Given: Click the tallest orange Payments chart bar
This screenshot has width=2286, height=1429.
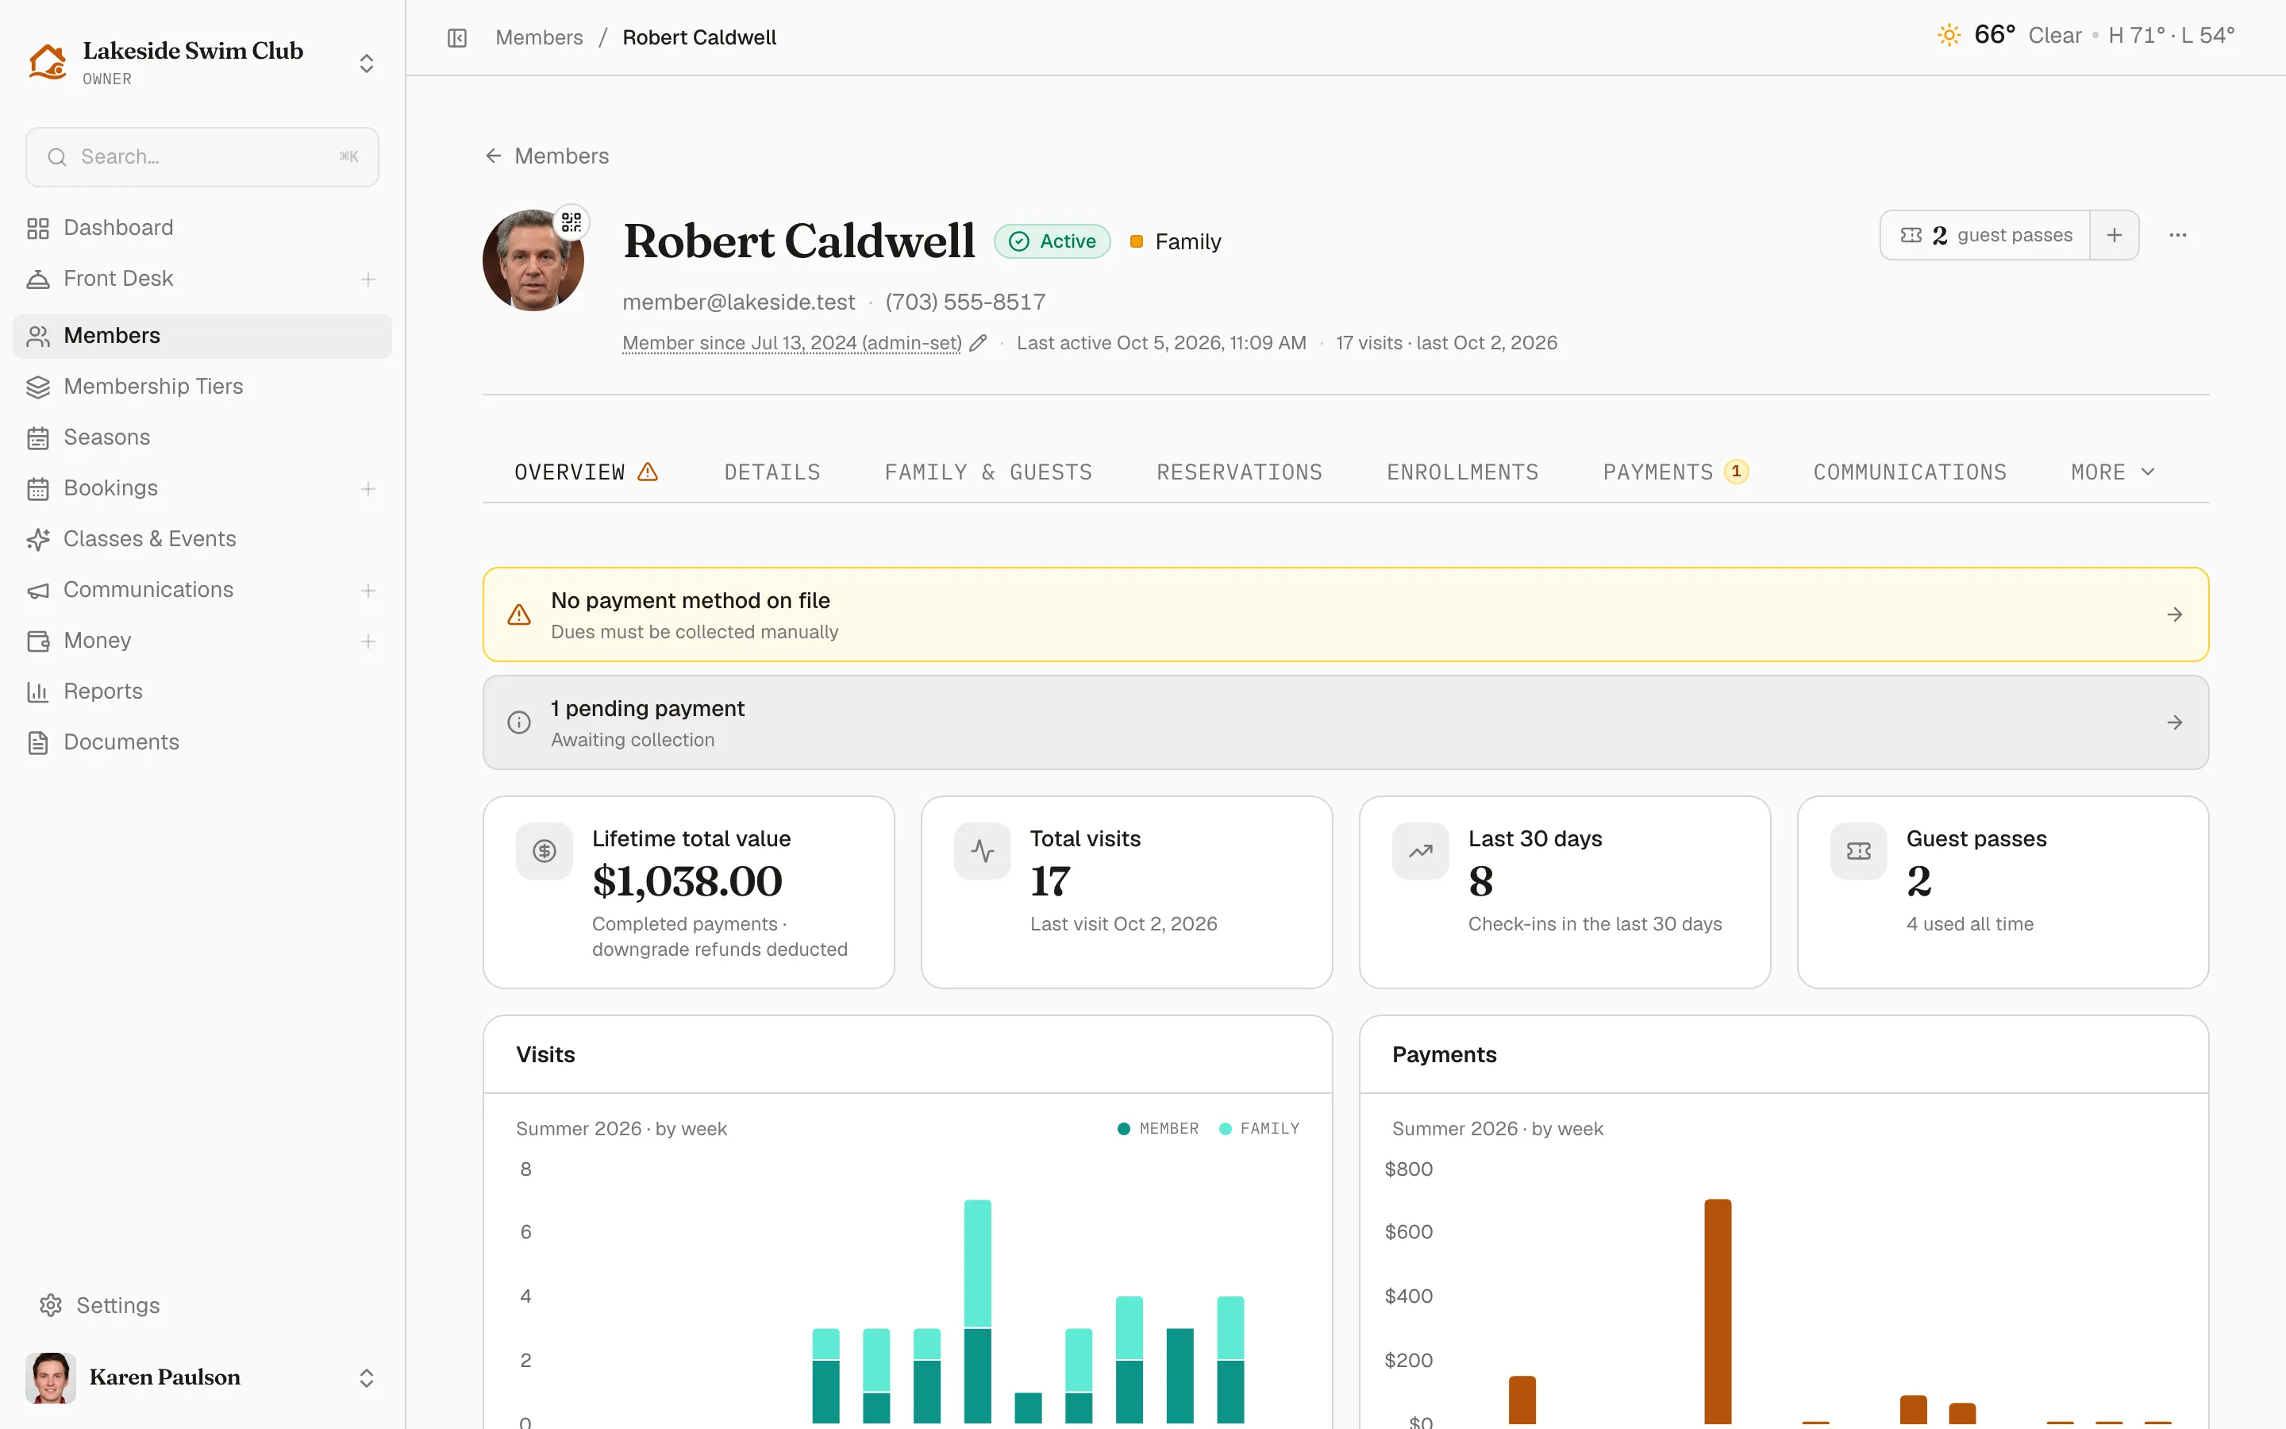Looking at the screenshot, I should click(x=1718, y=1311).
